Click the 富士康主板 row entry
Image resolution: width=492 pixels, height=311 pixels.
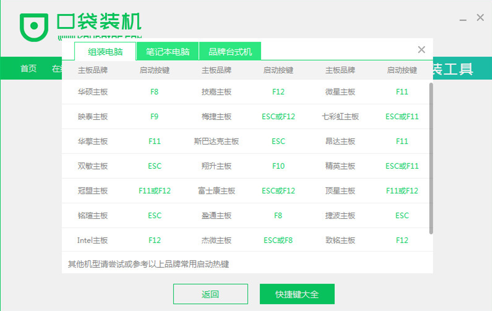pos(216,191)
